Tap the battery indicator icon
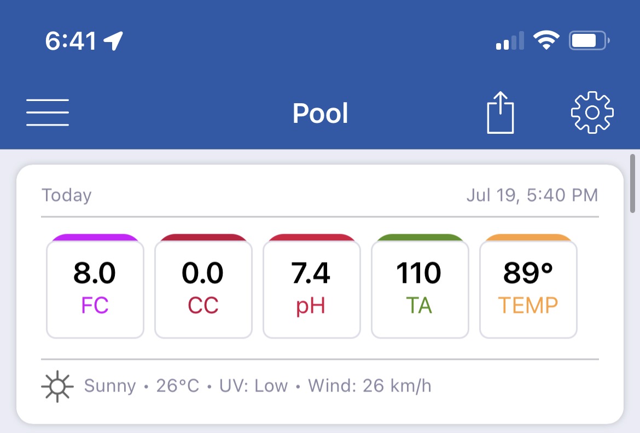The image size is (640, 433). 589,40
